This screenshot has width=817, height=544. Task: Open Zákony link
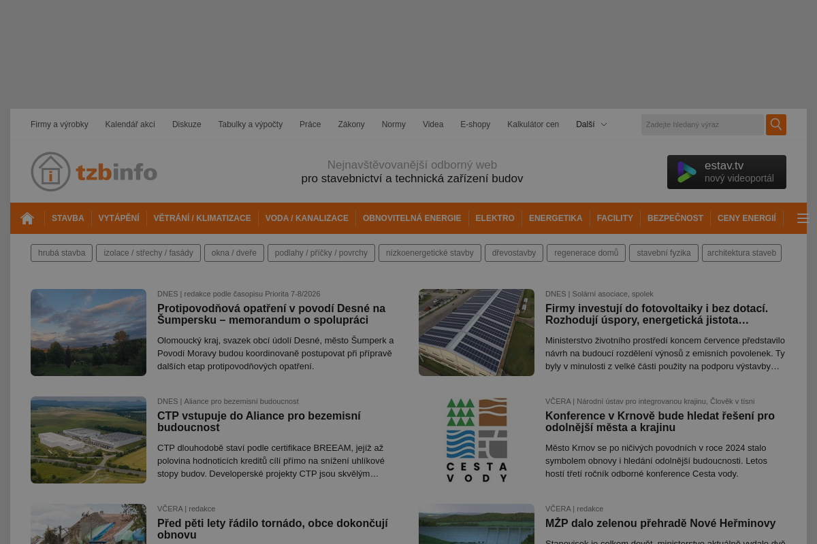coord(351,124)
